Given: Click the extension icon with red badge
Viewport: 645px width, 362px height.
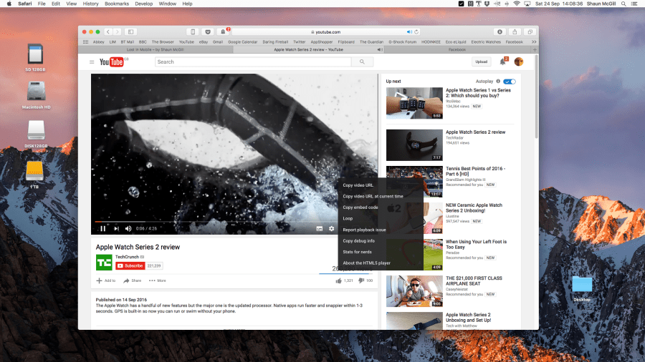Looking at the screenshot, I should pyautogui.click(x=224, y=31).
